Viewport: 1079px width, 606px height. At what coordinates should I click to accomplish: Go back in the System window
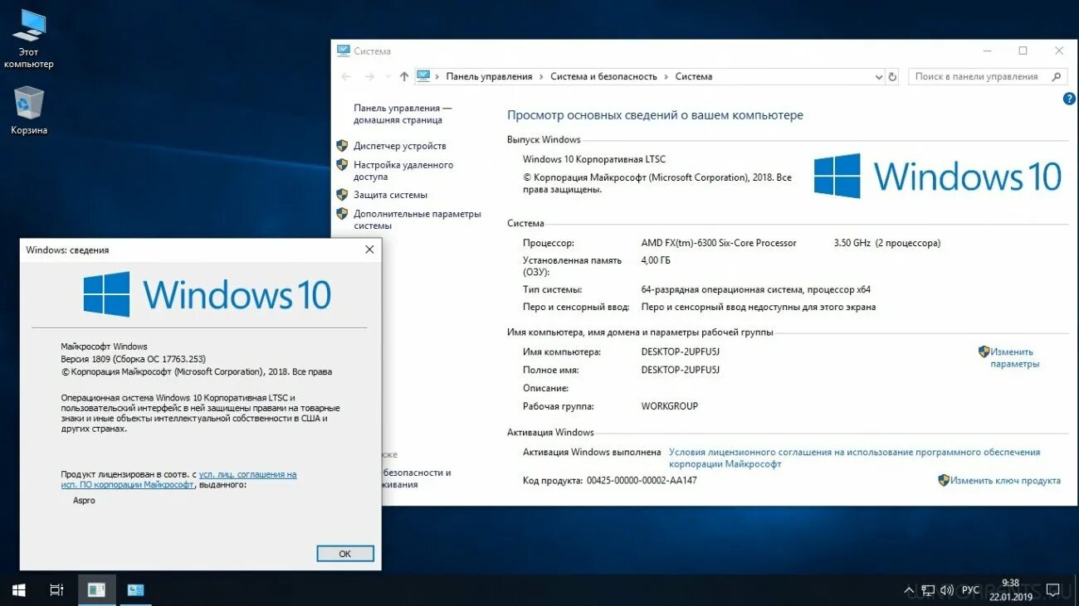pyautogui.click(x=346, y=76)
